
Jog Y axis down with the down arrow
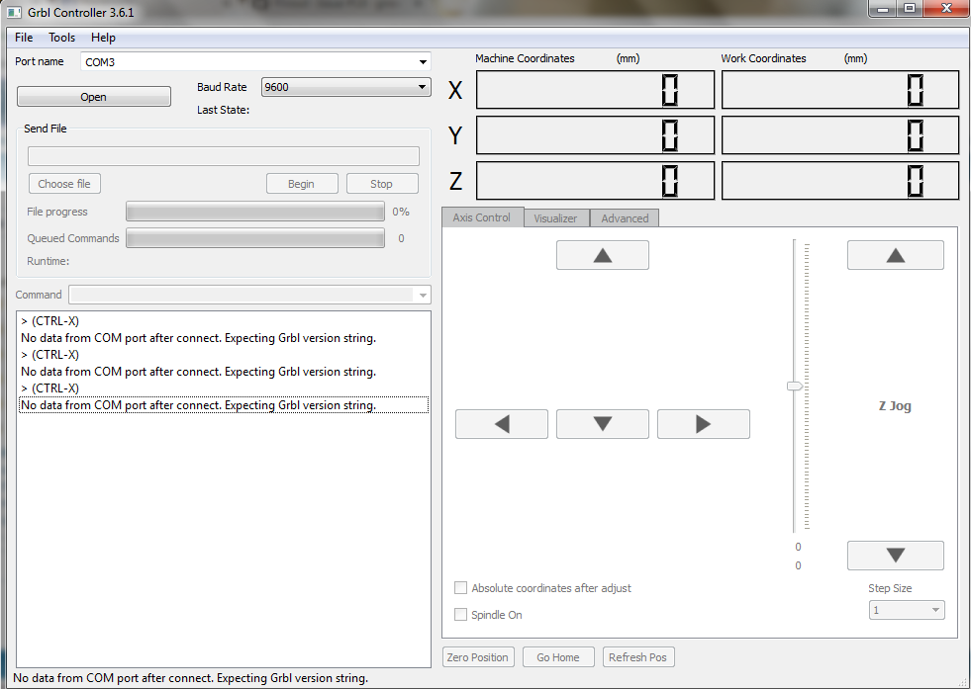[x=603, y=424]
